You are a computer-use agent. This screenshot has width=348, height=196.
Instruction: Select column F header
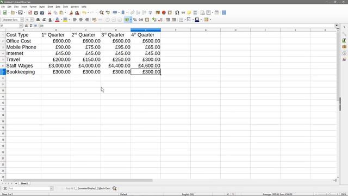[176, 30]
